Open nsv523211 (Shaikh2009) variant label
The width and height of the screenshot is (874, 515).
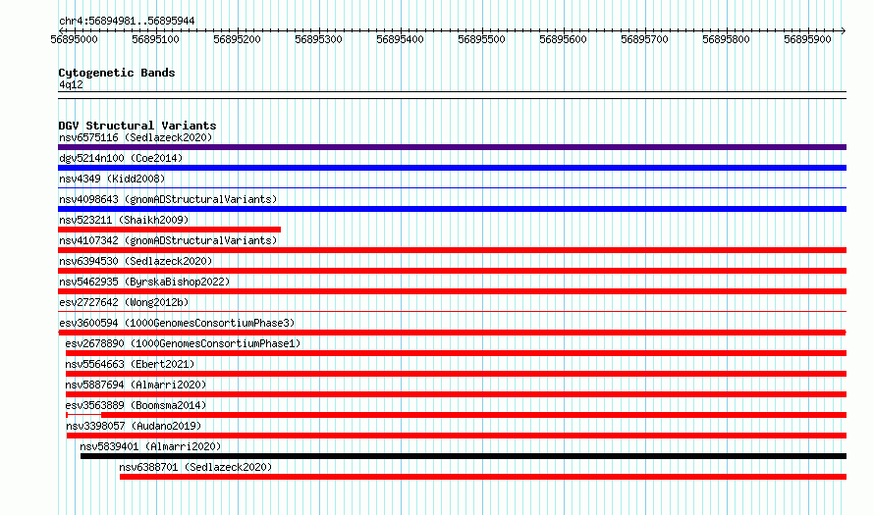124,220
